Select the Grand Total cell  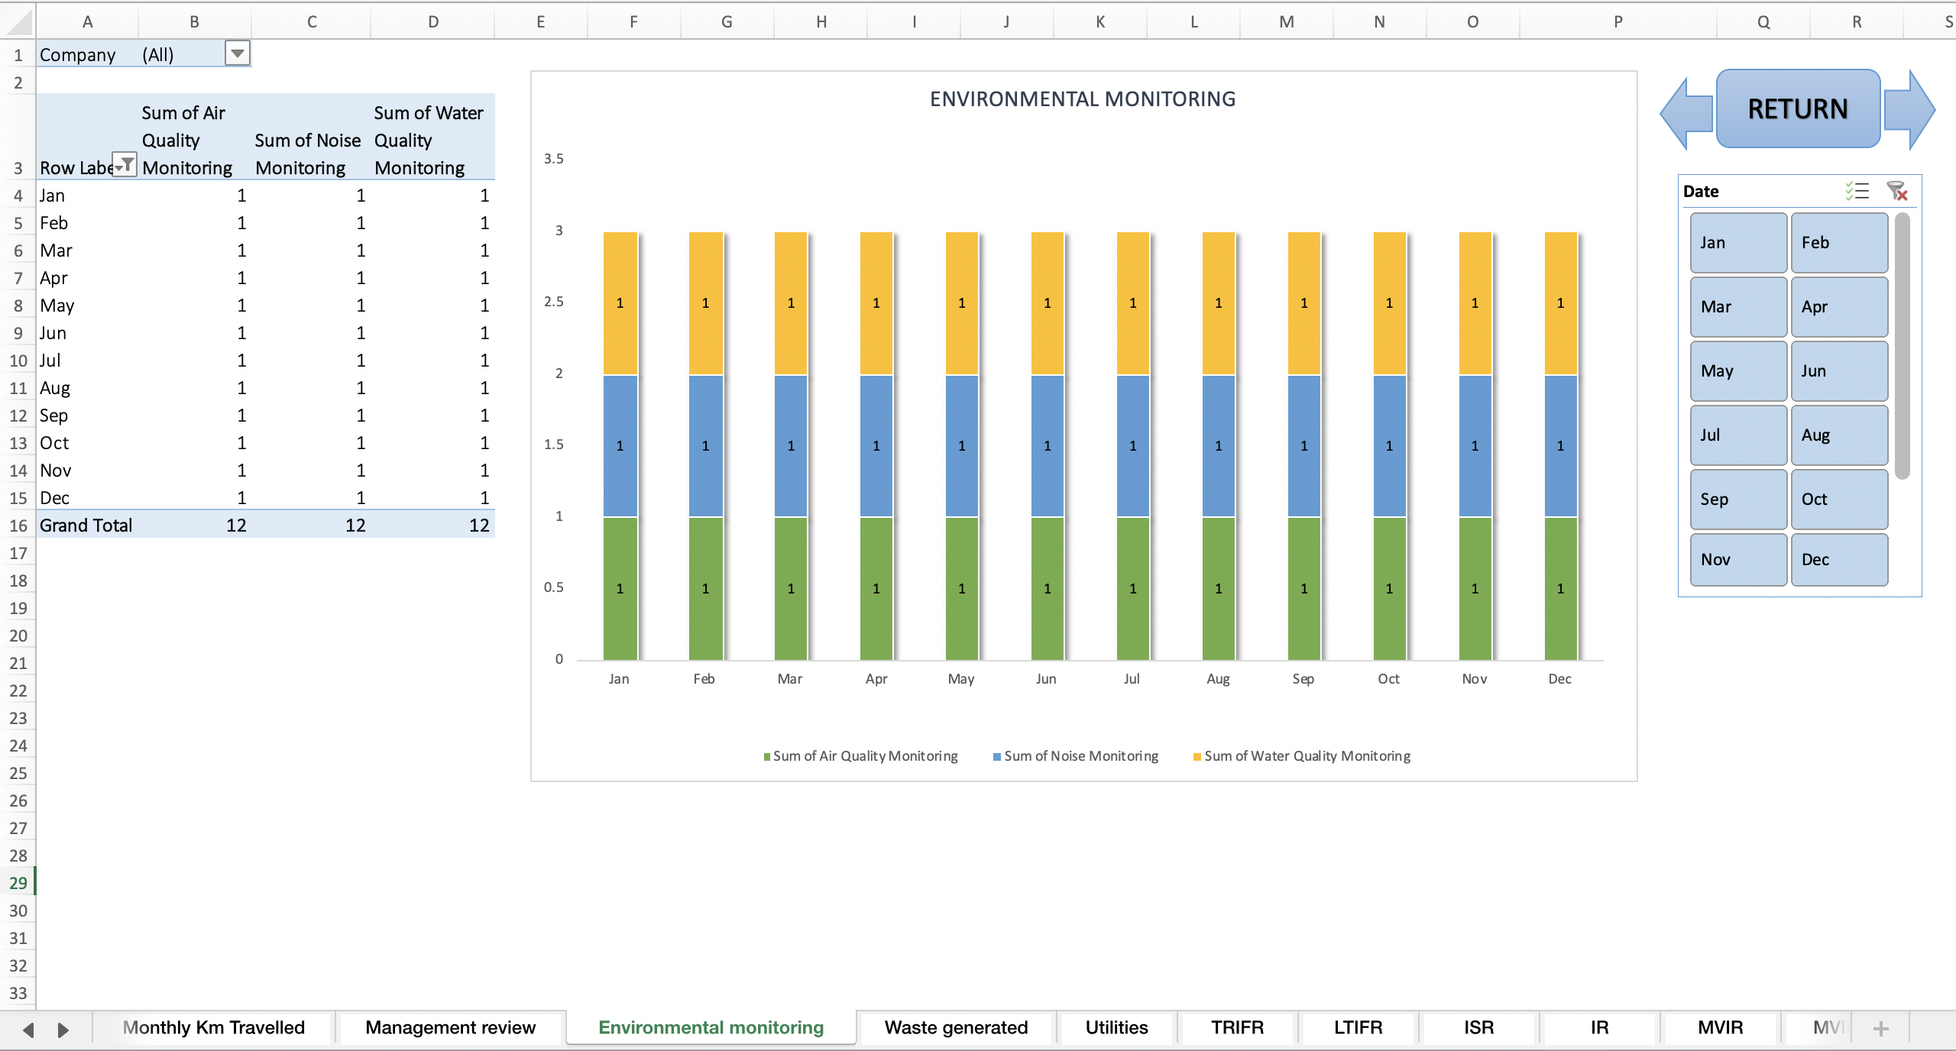click(x=86, y=525)
